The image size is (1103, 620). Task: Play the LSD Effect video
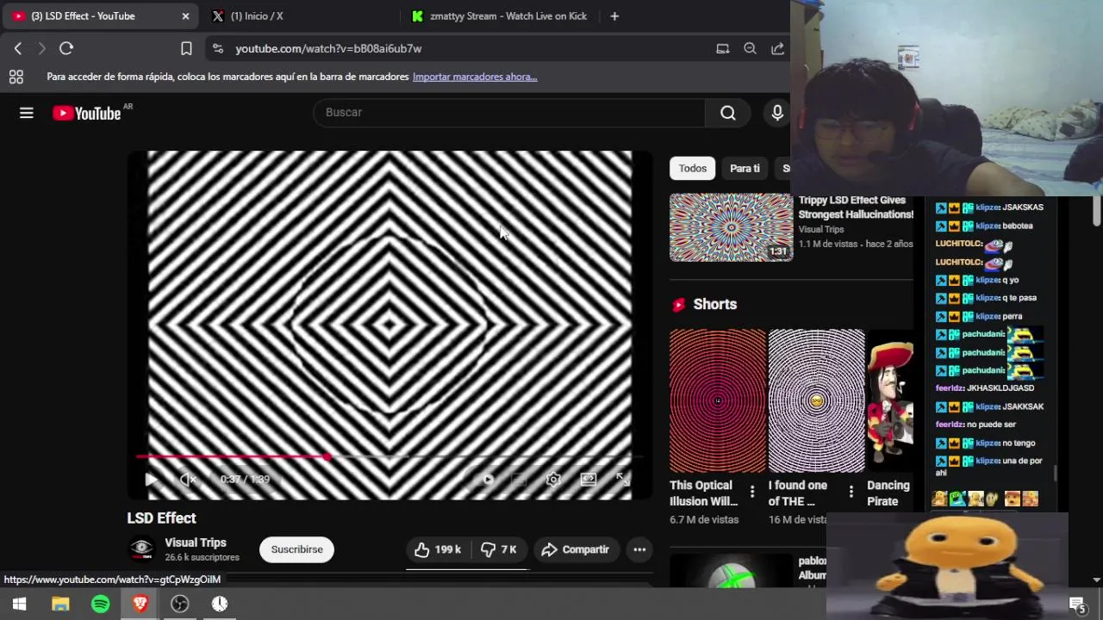(151, 480)
